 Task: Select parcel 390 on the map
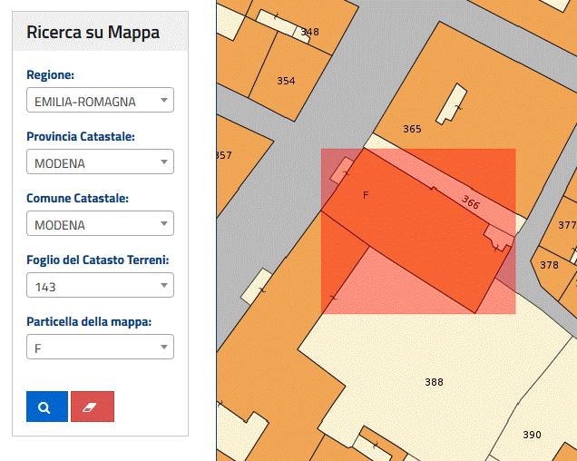click(x=532, y=435)
